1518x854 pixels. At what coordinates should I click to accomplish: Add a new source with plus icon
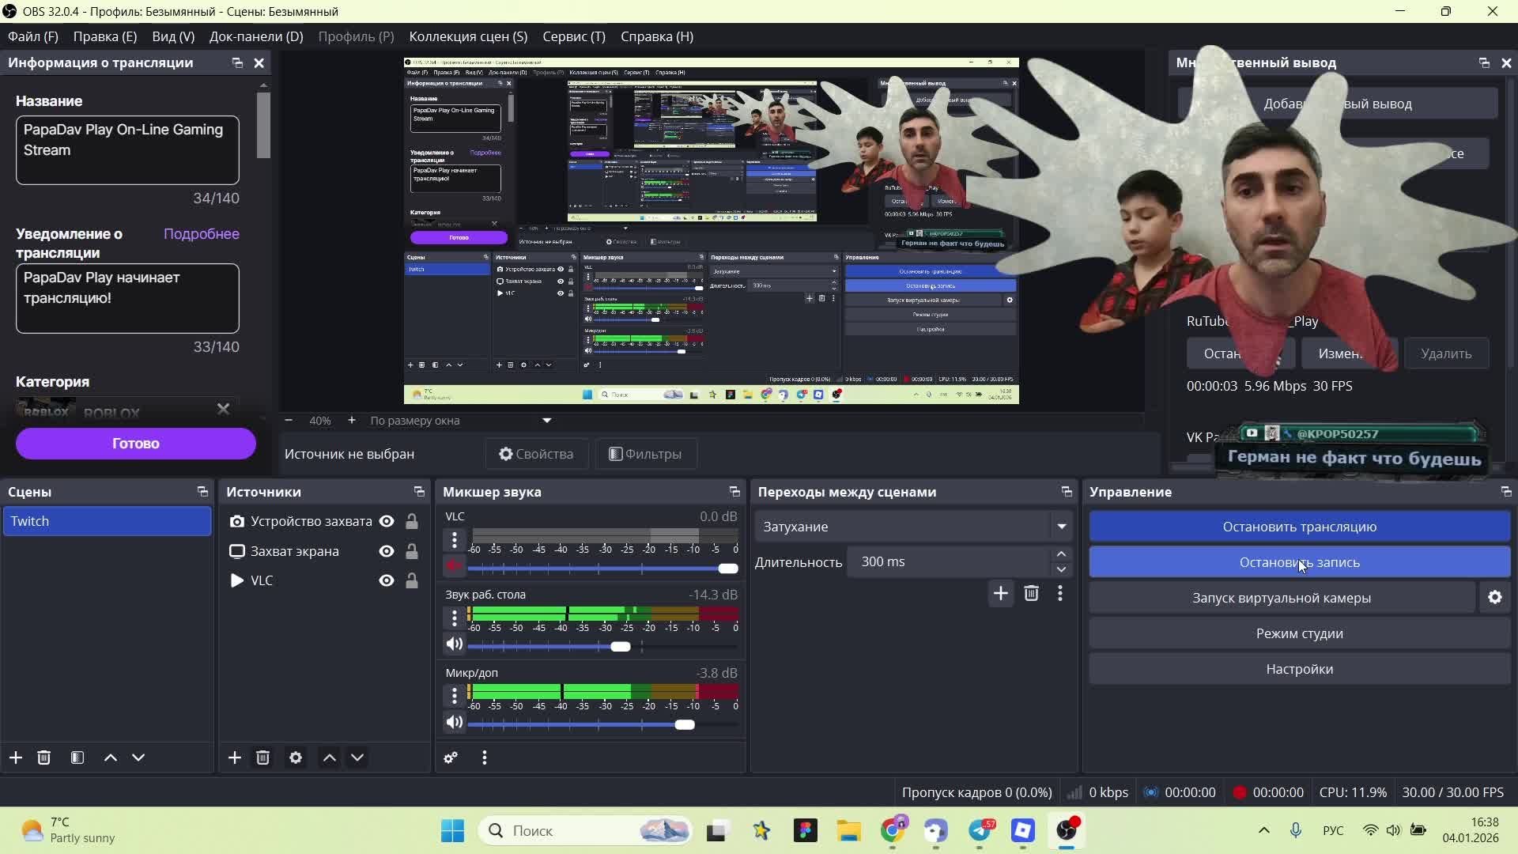[x=234, y=758]
